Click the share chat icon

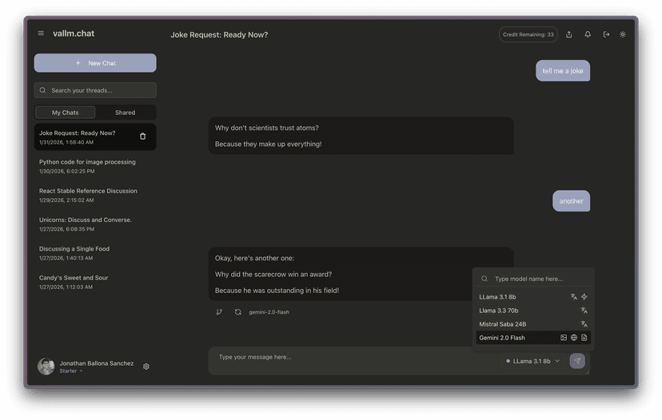(569, 34)
